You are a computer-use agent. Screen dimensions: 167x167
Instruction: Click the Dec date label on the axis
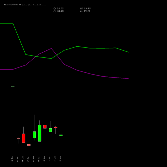coord(12,159)
